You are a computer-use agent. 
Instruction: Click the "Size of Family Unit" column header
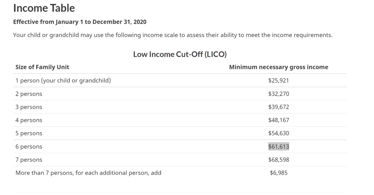42,67
